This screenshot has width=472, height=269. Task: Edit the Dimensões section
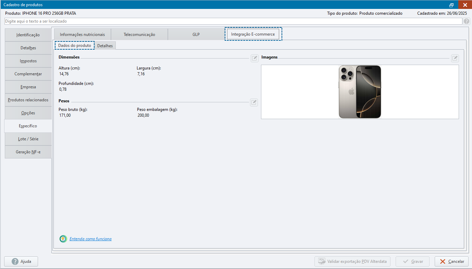coord(254,58)
